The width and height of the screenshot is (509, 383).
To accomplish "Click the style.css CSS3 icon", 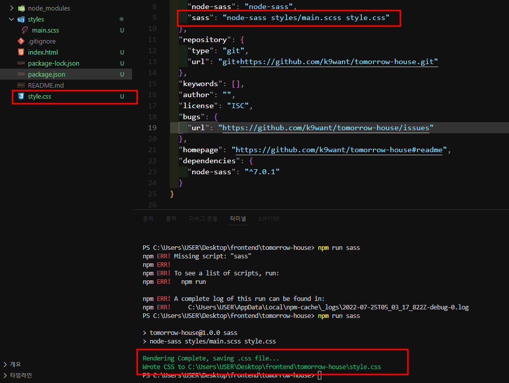I will click(x=21, y=96).
